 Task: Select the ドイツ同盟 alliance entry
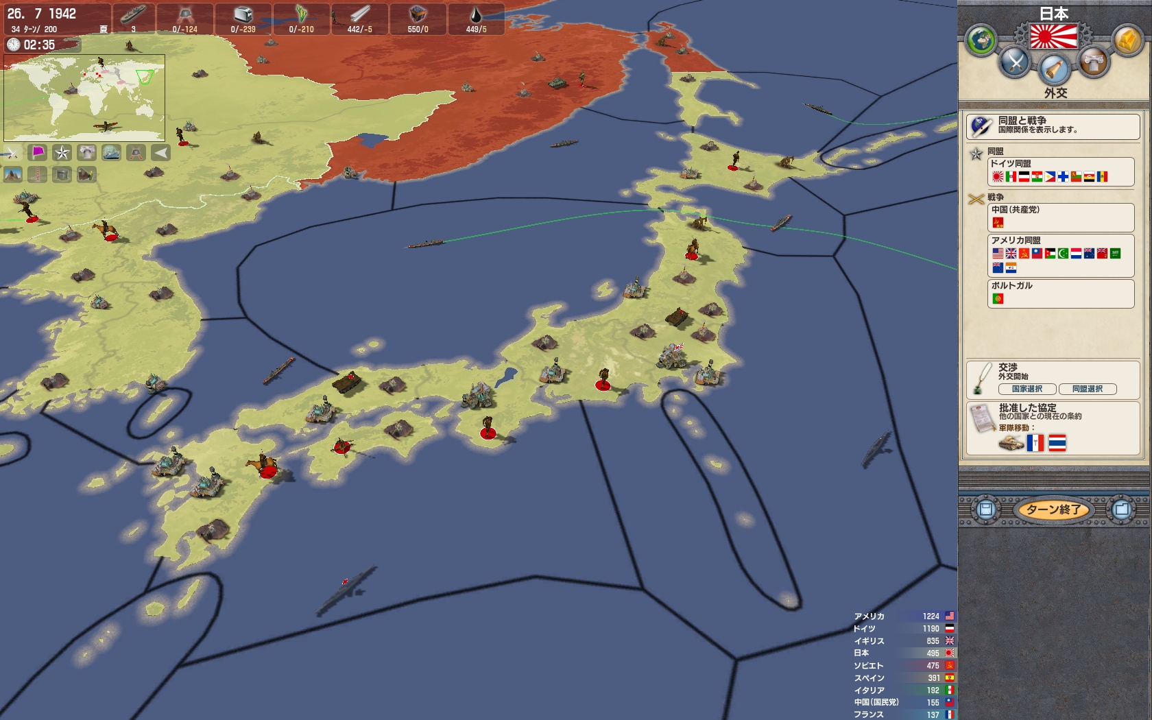1061,171
